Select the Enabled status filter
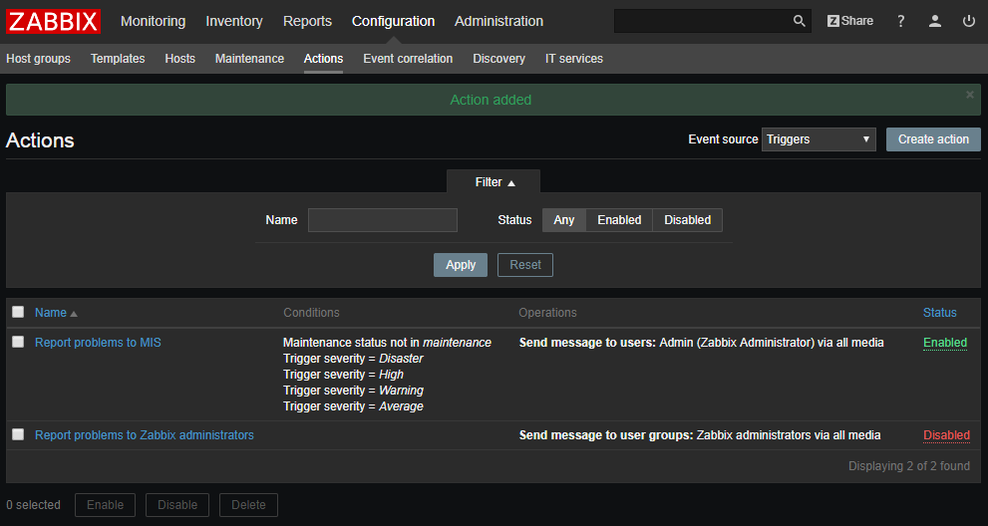Screen dimensions: 988x526 [x=619, y=220]
